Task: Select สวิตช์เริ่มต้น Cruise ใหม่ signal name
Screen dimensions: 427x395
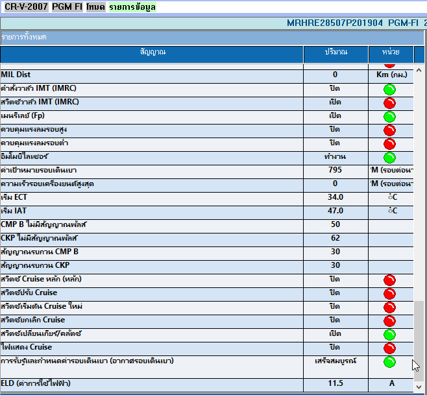Action: click(x=42, y=306)
